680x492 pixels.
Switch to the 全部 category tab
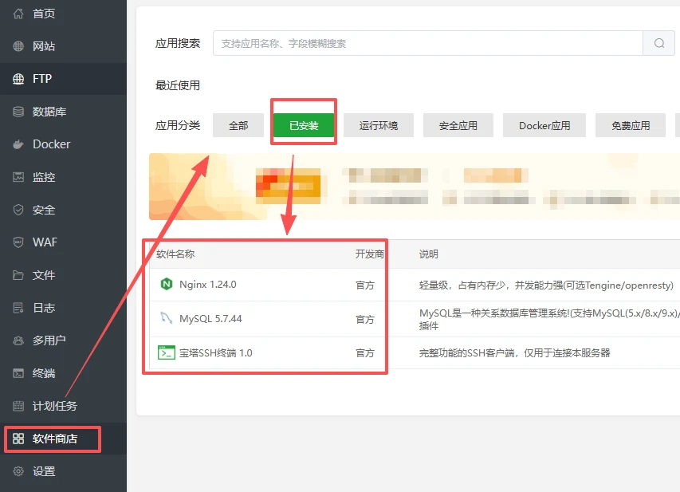pos(238,125)
